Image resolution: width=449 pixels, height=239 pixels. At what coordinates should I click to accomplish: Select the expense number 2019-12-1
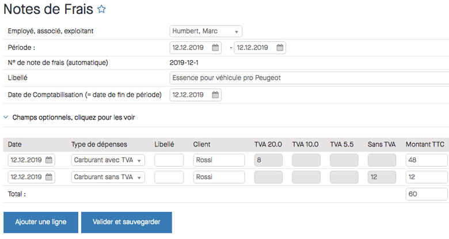(184, 63)
